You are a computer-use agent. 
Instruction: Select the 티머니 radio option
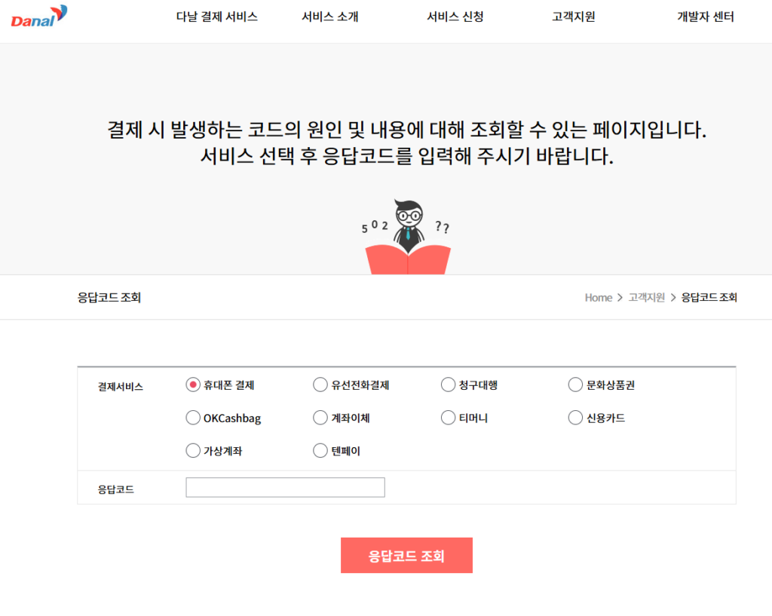tap(447, 418)
